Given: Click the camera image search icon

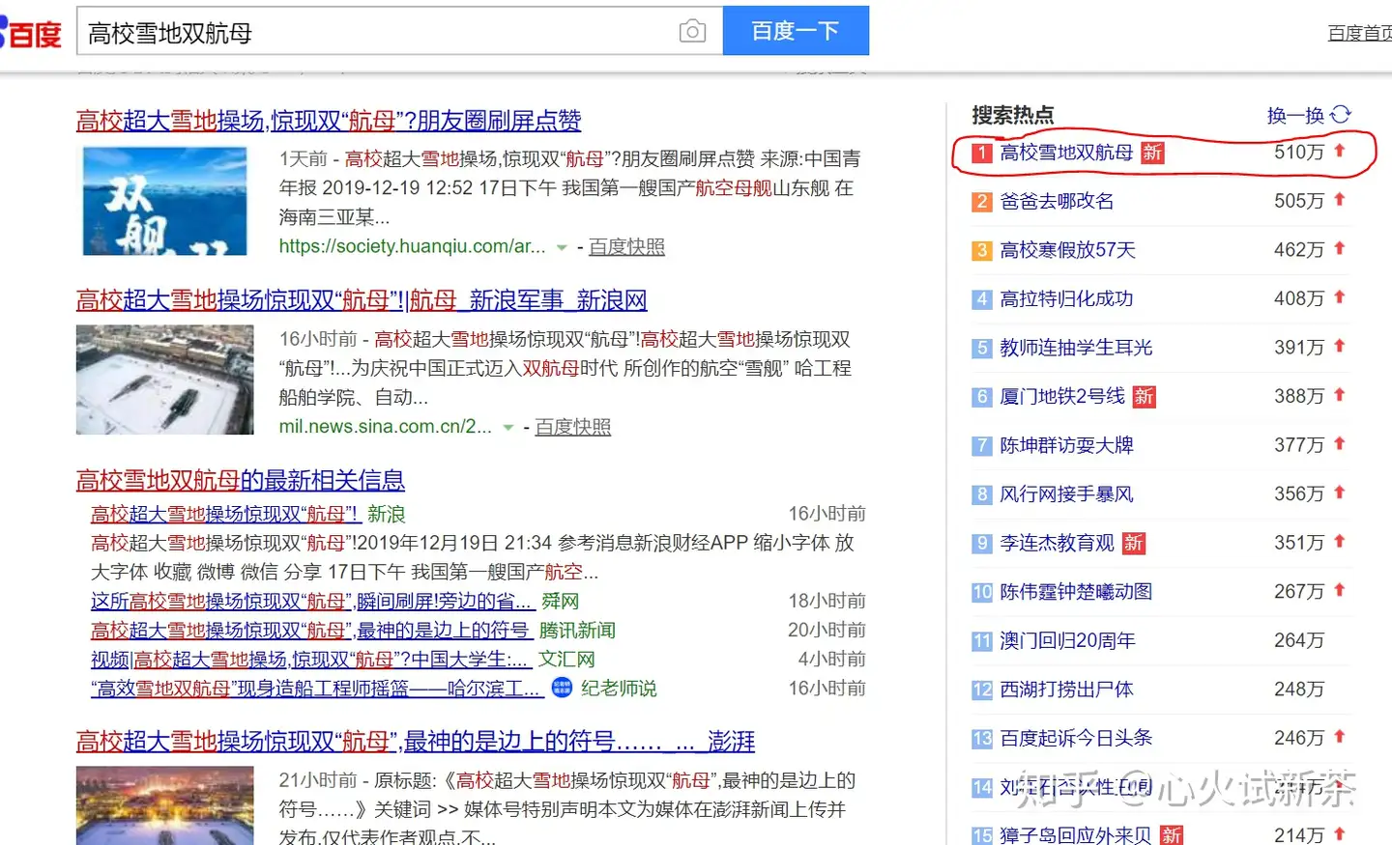Looking at the screenshot, I should pos(692,32).
